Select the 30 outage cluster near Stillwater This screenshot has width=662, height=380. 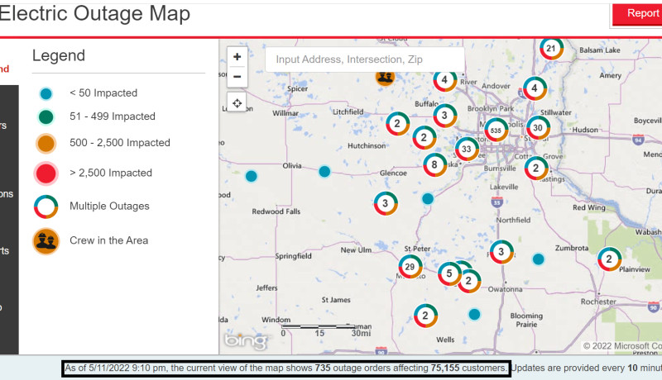pyautogui.click(x=538, y=128)
